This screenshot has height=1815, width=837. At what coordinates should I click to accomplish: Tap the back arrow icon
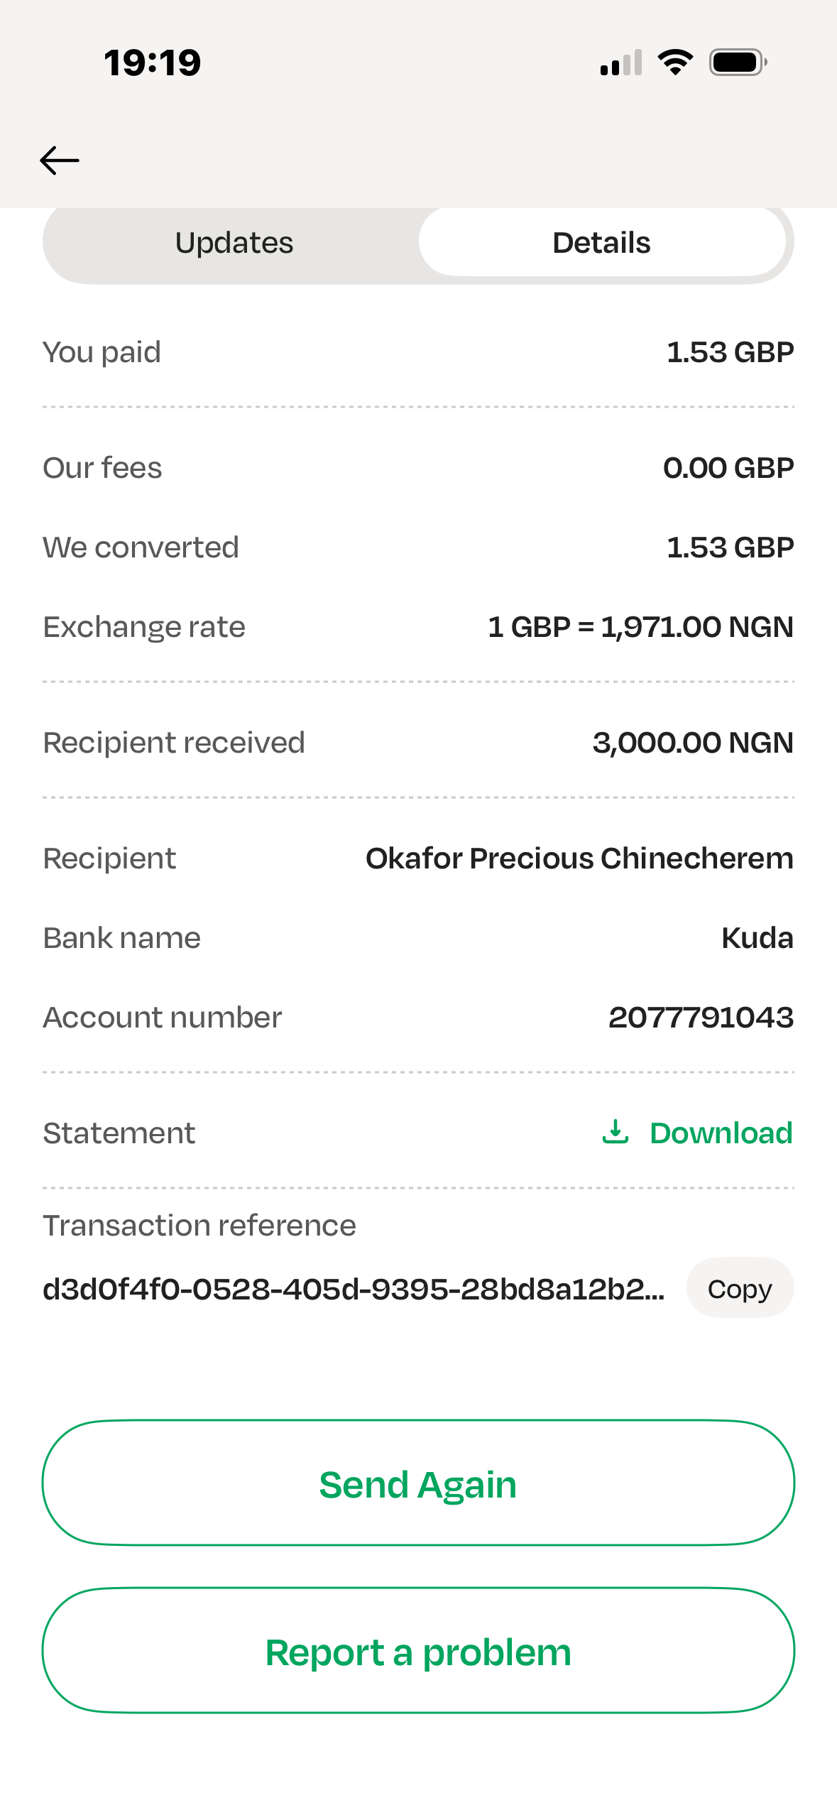tap(60, 160)
